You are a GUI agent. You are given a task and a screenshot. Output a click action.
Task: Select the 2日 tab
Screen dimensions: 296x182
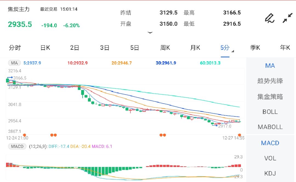pos(75,48)
